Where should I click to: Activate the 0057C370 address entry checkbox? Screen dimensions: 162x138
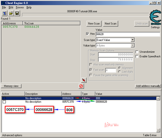pyautogui.click(x=4, y=102)
